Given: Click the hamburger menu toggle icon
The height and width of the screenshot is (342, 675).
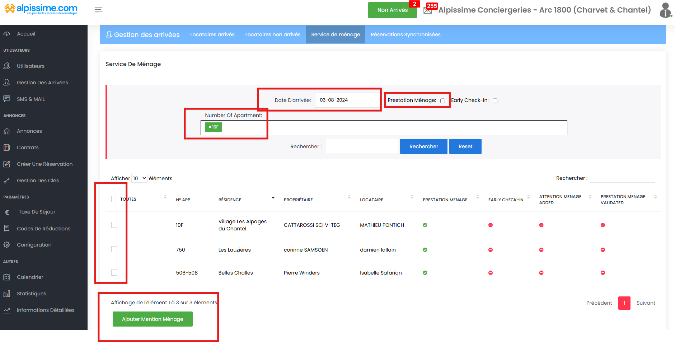Looking at the screenshot, I should click(x=98, y=10).
